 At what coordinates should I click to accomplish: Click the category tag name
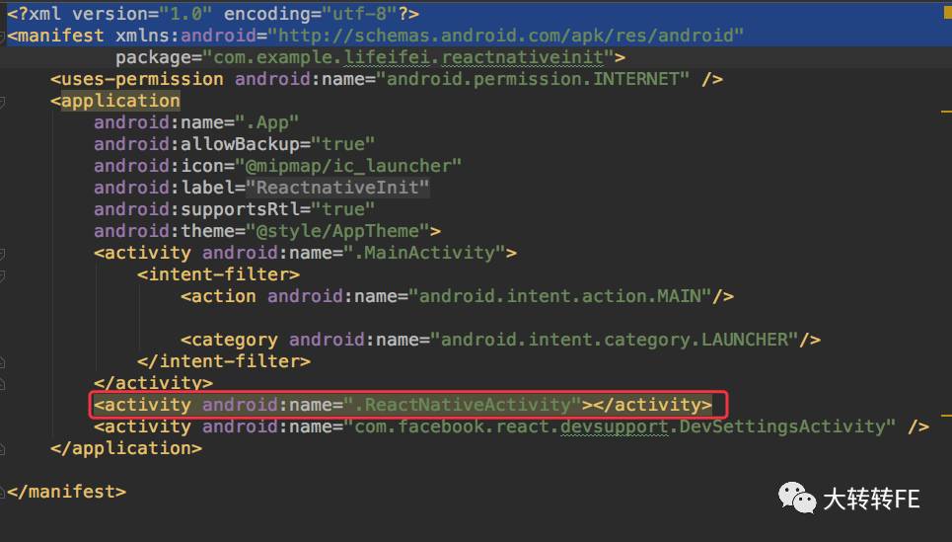(x=235, y=340)
